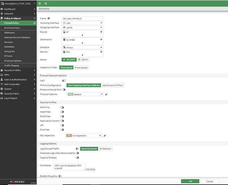This screenshot has width=228, height=185.
Task: Go to Traffic Shaping in sidebar
Action: coord(12,65)
